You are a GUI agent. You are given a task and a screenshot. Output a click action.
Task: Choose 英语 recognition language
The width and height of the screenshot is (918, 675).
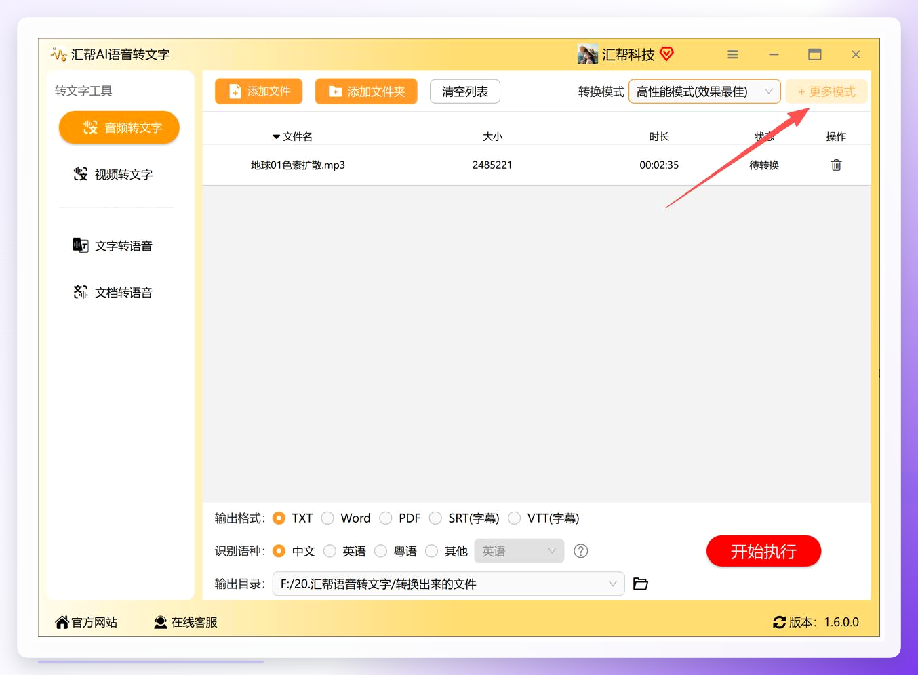click(330, 551)
